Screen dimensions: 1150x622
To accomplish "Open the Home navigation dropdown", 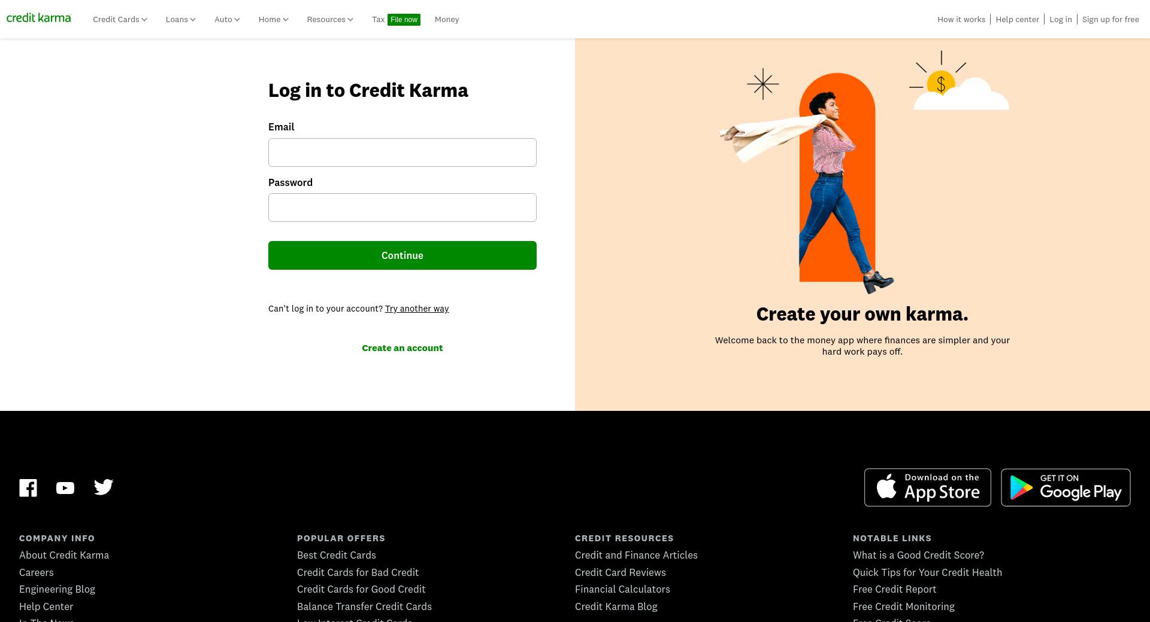I will [x=274, y=20].
